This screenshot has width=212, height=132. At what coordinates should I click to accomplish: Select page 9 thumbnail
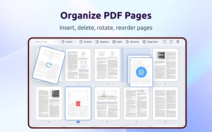click(x=136, y=103)
